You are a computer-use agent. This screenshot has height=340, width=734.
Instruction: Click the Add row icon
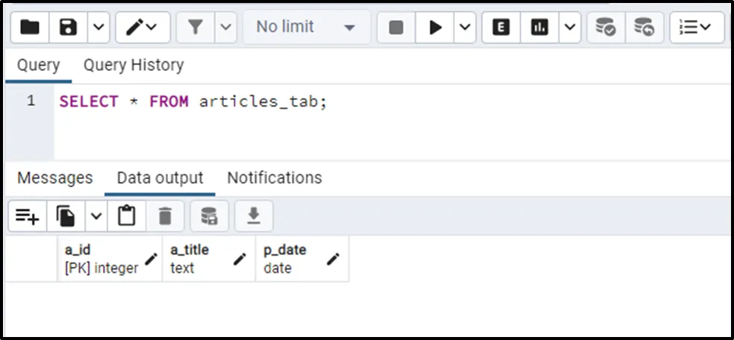tap(28, 216)
